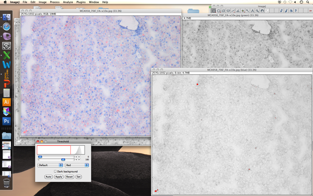Screen dimensions: 313x196
Task: Open the Plugins menu
Action: 81,2
